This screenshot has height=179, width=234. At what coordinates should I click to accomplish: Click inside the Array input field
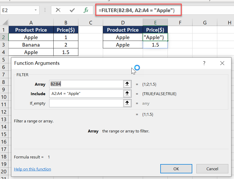[x=85, y=84]
